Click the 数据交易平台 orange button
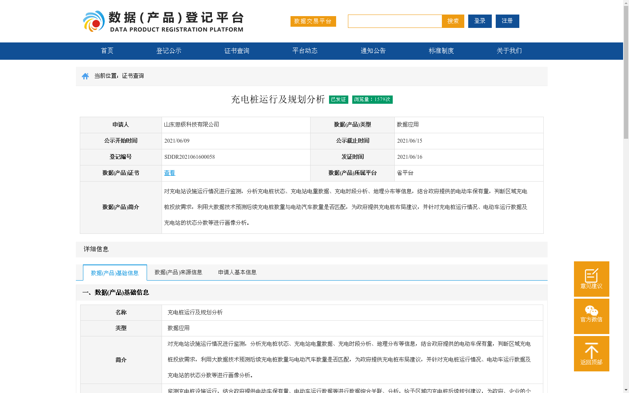Viewport: 629px width, 393px height. tap(313, 21)
